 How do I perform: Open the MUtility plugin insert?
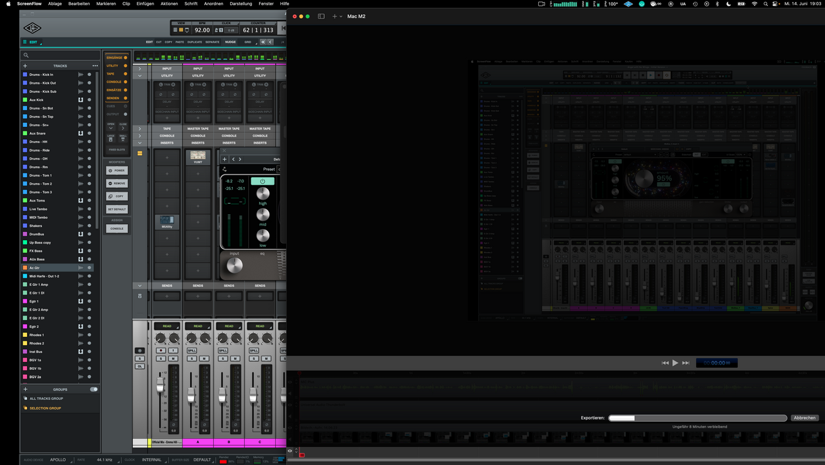[167, 222]
